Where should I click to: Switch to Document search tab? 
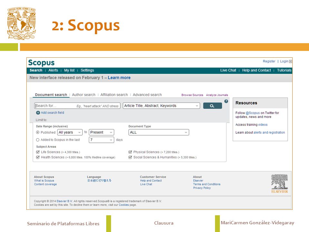(51, 95)
